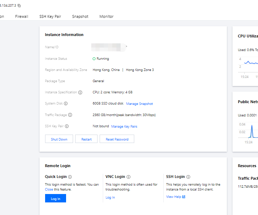Image resolution: width=258 pixels, height=215 pixels.
Task: Click info icon next to SSH Login
Action: [188, 177]
